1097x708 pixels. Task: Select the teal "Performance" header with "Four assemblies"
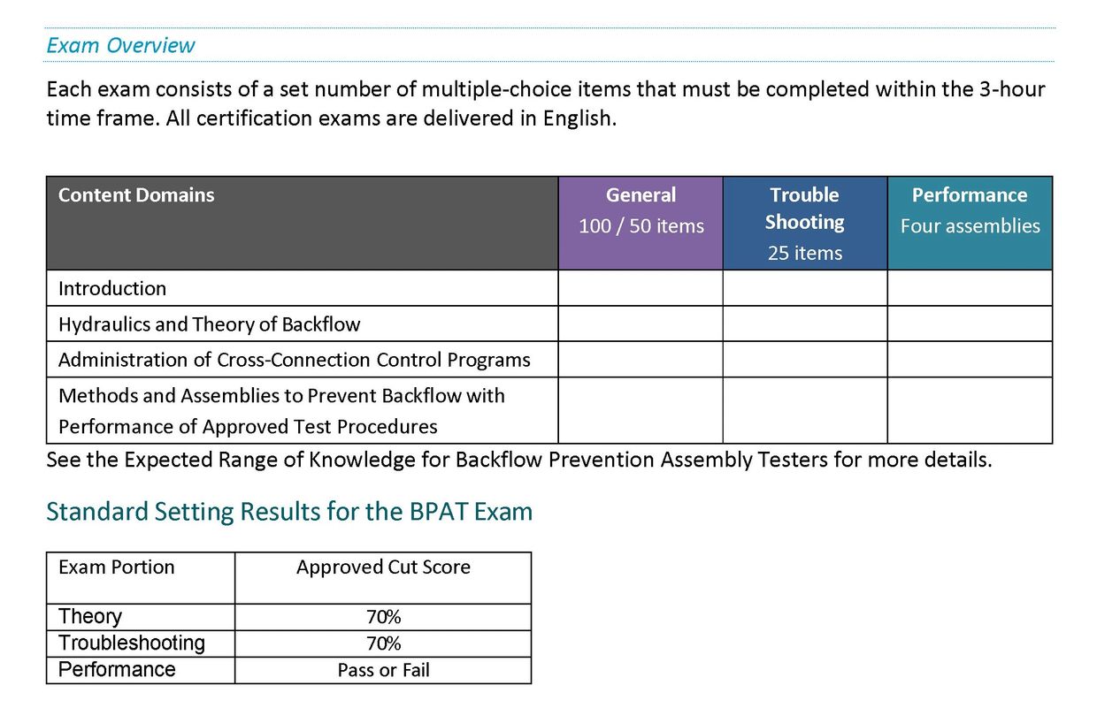970,210
